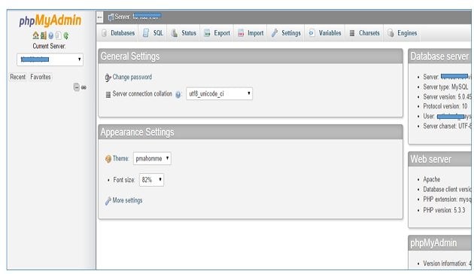The width and height of the screenshot is (474, 274).
Task: Open the Font size dropdown at 82%
Action: pyautogui.click(x=151, y=180)
